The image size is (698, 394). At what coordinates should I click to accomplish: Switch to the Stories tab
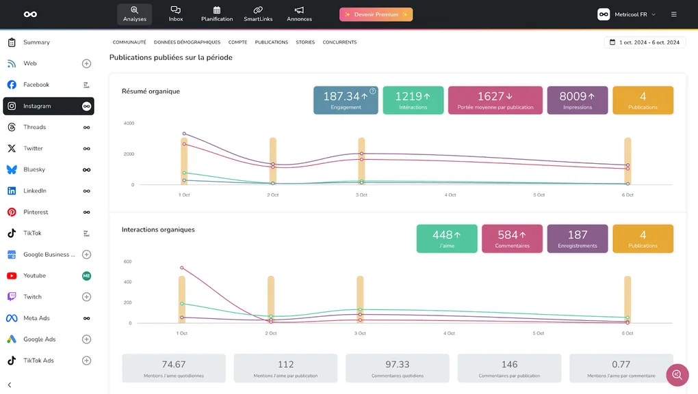305,42
